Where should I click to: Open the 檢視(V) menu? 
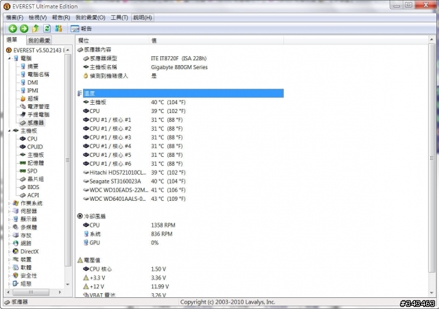[38, 18]
